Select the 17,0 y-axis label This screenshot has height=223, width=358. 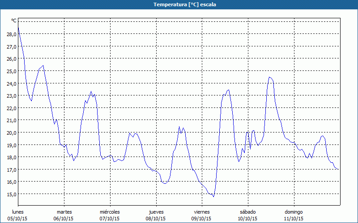point(10,169)
